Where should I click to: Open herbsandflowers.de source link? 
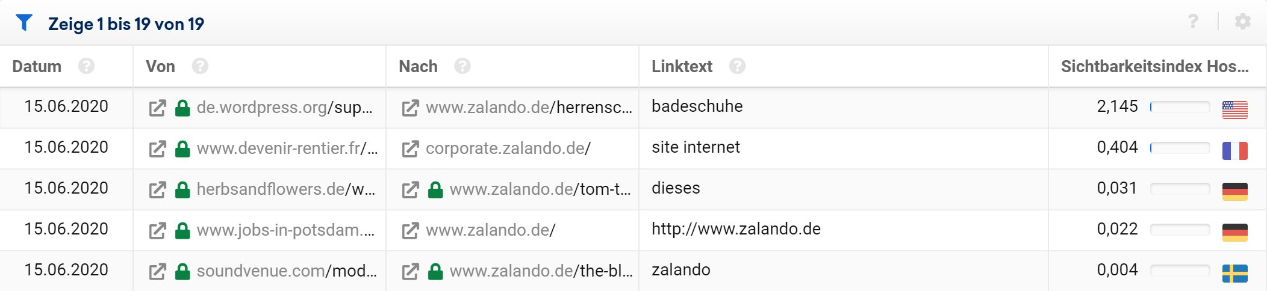coord(285,189)
